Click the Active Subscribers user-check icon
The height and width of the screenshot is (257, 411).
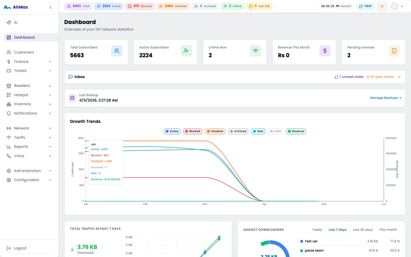(x=186, y=51)
